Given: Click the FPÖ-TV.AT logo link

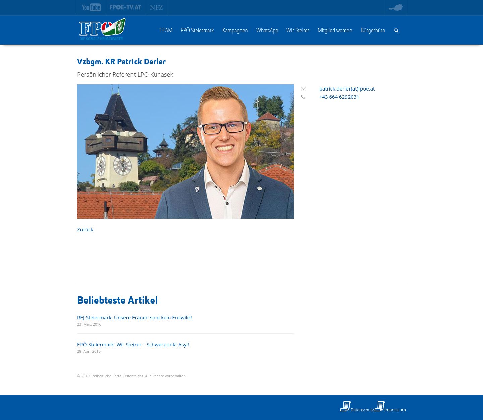Looking at the screenshot, I should pos(125,7).
